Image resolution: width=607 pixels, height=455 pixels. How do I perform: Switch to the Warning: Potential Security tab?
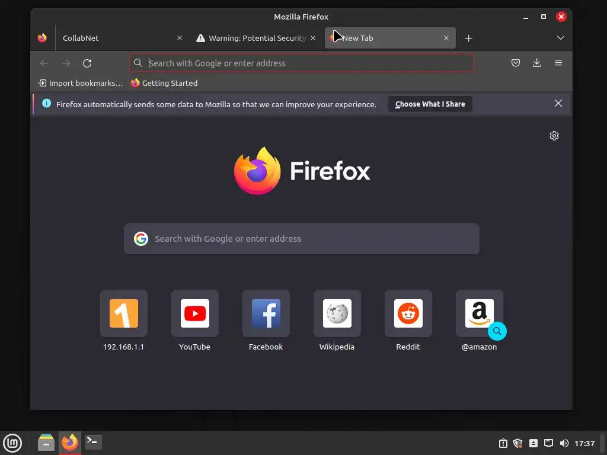255,38
